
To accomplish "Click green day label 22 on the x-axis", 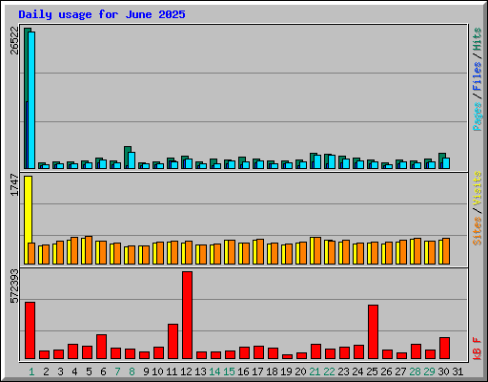I will tap(329, 371).
